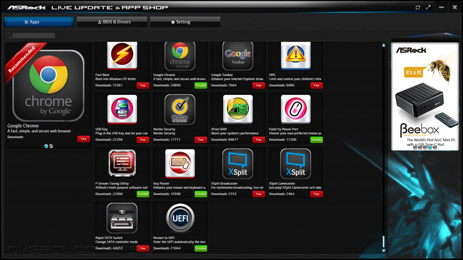Open the Key Master app icon
This screenshot has width=463, height=260.
coord(180,164)
